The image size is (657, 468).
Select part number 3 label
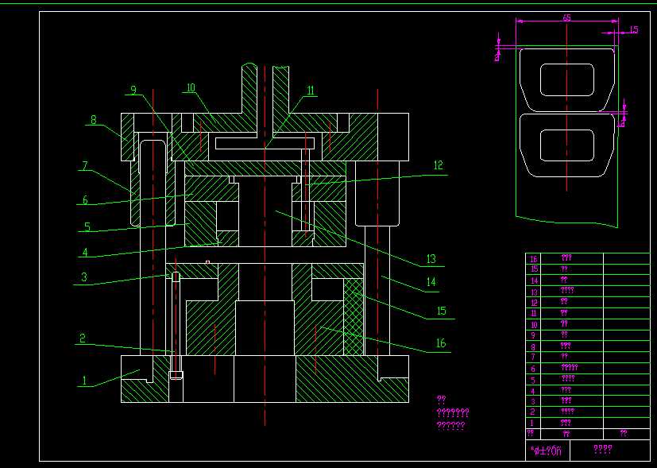(84, 277)
